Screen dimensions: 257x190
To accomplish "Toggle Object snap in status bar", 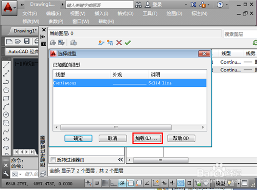I will pos(131,183).
